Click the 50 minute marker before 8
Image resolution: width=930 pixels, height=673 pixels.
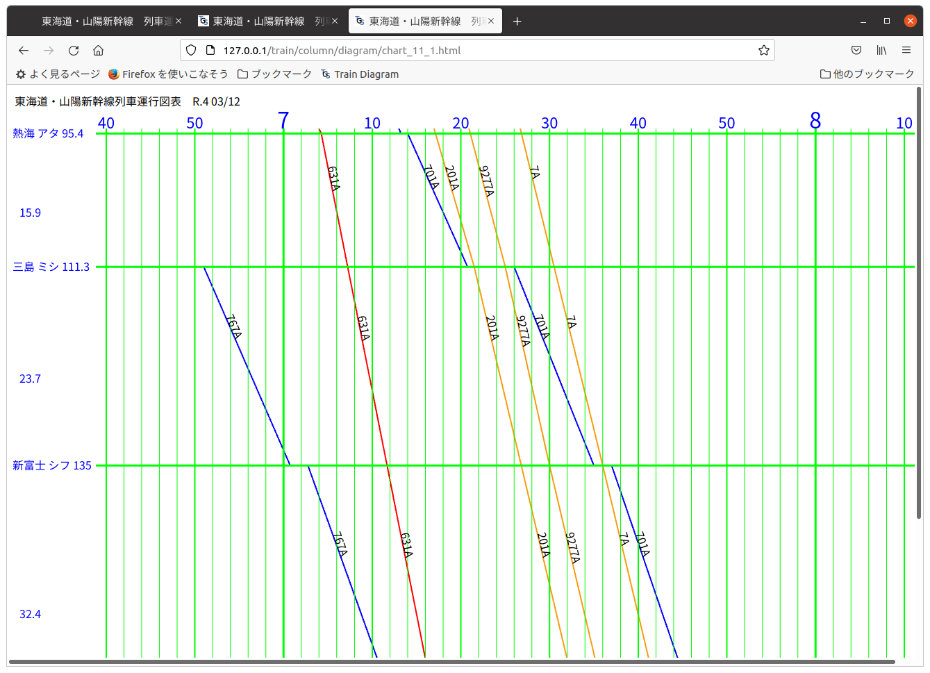coord(726,123)
